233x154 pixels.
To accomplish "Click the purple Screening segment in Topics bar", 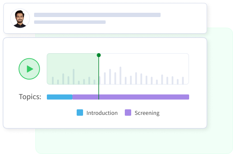I will click(131, 97).
